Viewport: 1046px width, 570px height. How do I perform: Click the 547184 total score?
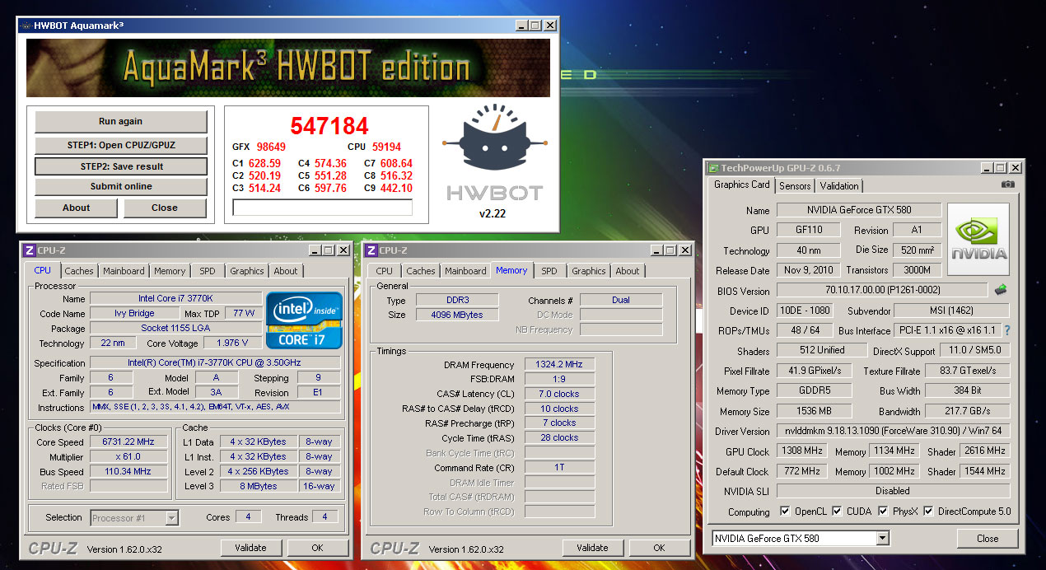(x=329, y=126)
